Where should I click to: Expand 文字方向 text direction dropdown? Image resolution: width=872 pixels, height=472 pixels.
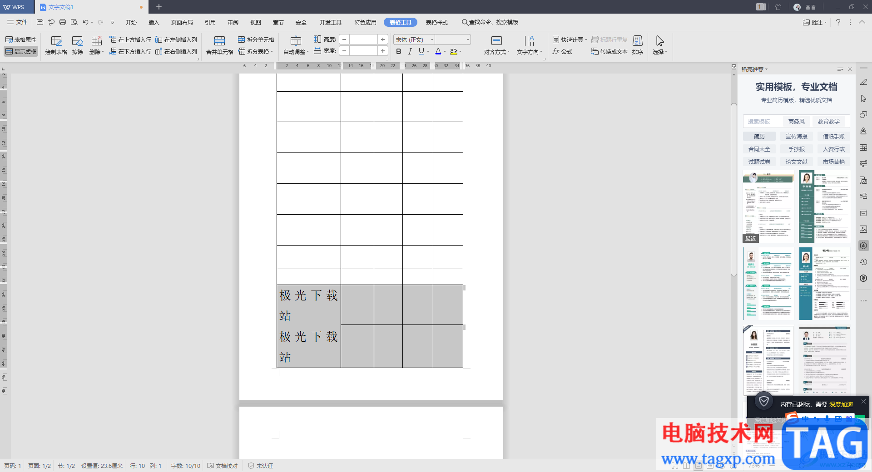point(530,52)
